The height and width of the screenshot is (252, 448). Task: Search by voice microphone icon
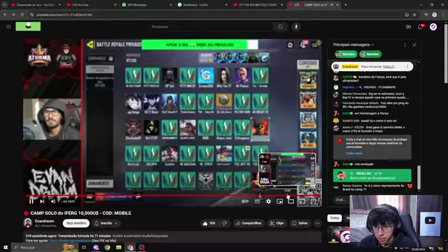pyautogui.click(x=296, y=27)
